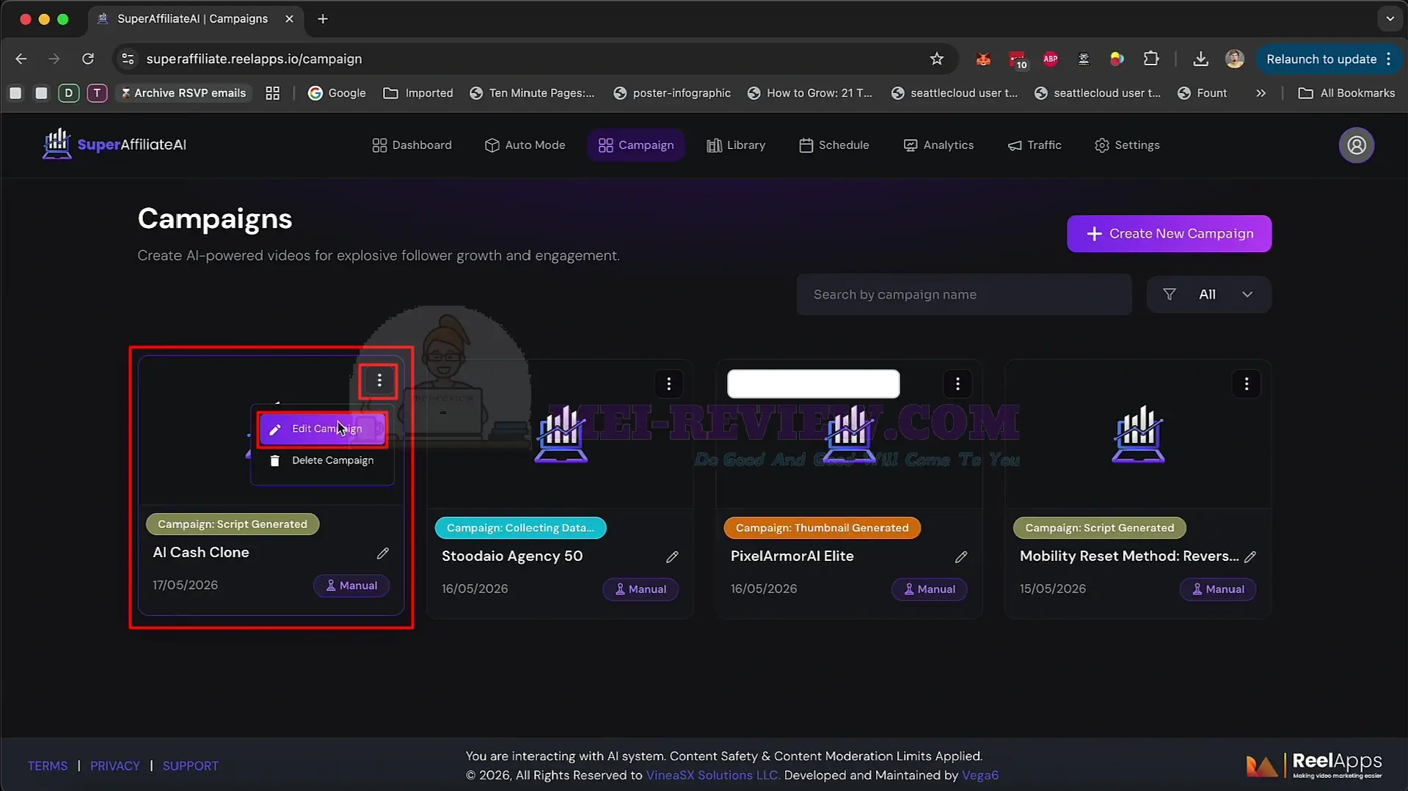Click pencil icon beside PixelArmorAI Elite
1408x791 pixels.
point(960,557)
